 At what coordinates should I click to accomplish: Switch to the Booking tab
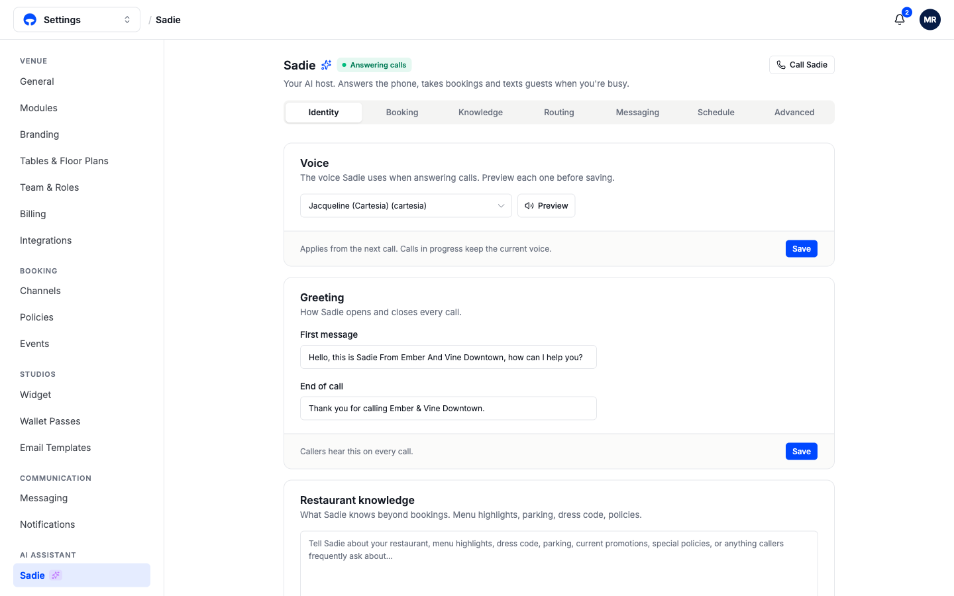point(402,113)
